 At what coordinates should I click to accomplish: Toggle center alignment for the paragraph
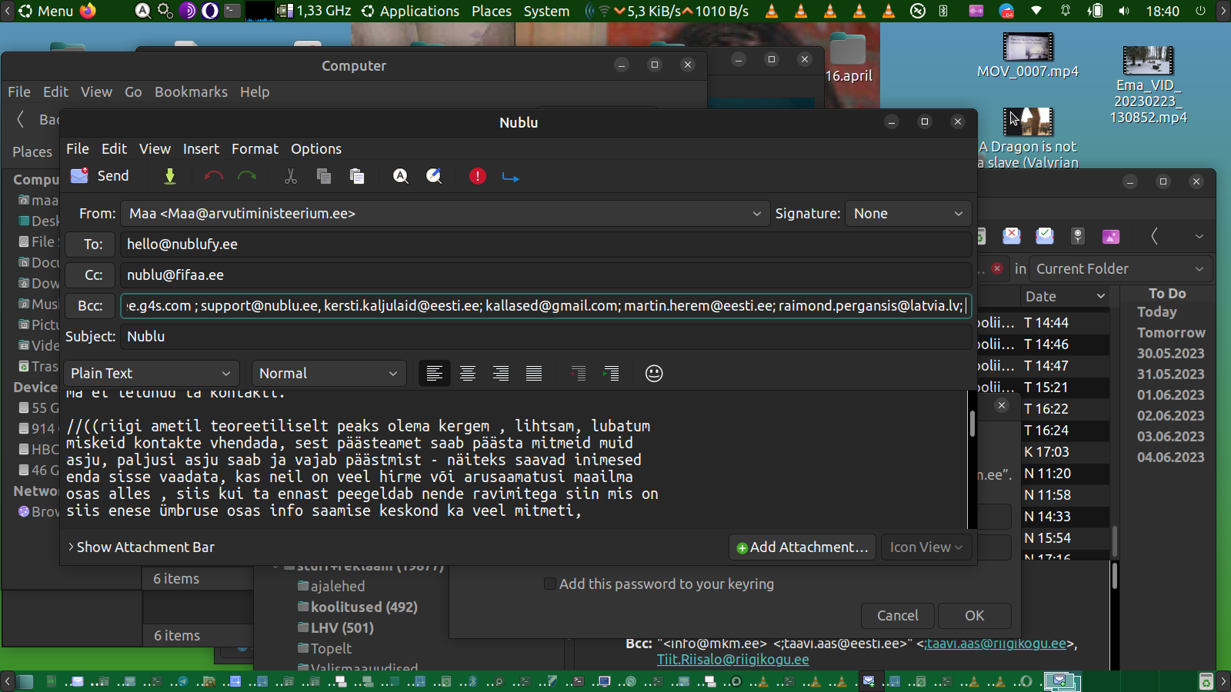tap(468, 374)
